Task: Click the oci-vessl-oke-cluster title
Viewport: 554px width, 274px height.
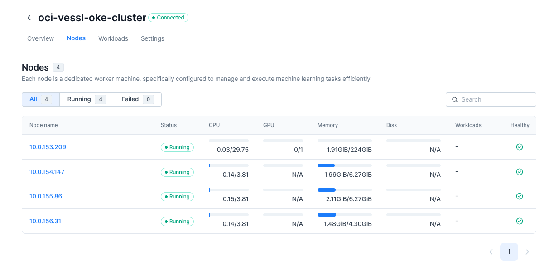Action: coord(92,18)
